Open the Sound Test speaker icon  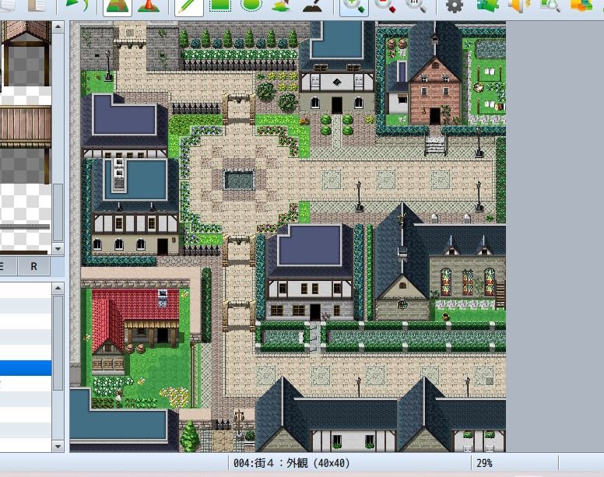518,5
